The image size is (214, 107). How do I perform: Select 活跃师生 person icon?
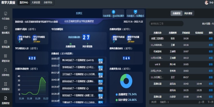tap(6, 70)
